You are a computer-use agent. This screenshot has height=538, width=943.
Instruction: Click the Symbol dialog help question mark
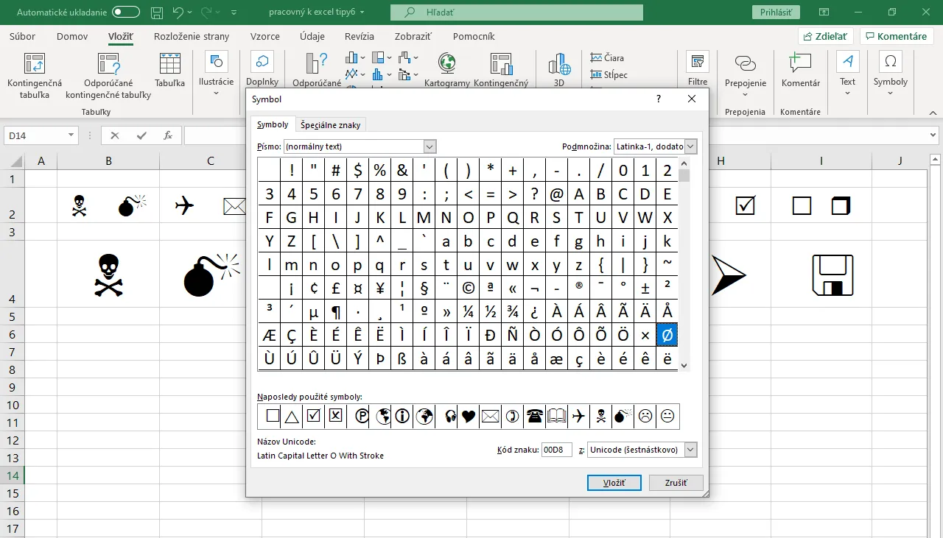[x=659, y=99]
